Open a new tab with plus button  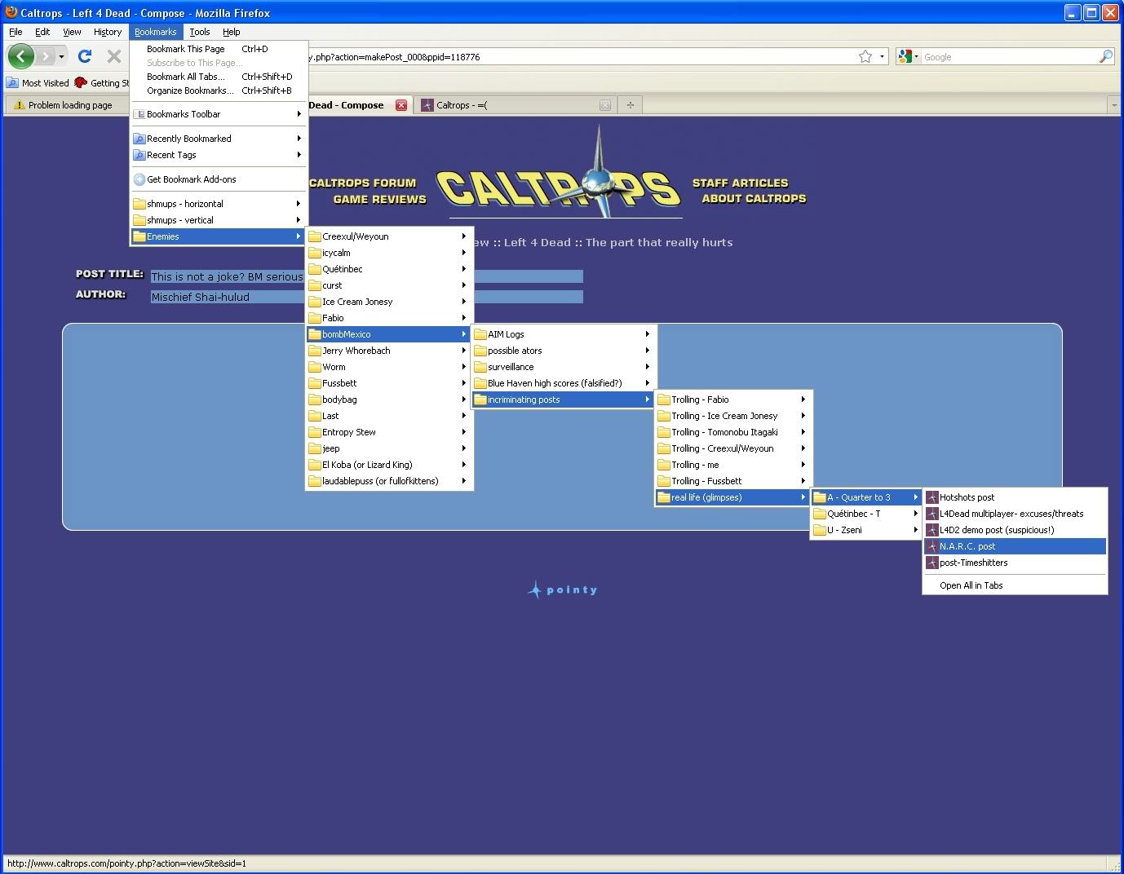630,105
